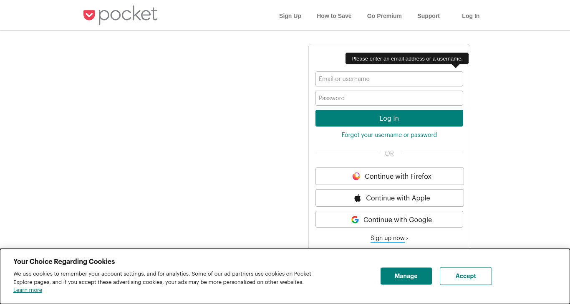Choose Continue with Apple
Screen dimensions: 570x304
pyautogui.click(x=389, y=198)
